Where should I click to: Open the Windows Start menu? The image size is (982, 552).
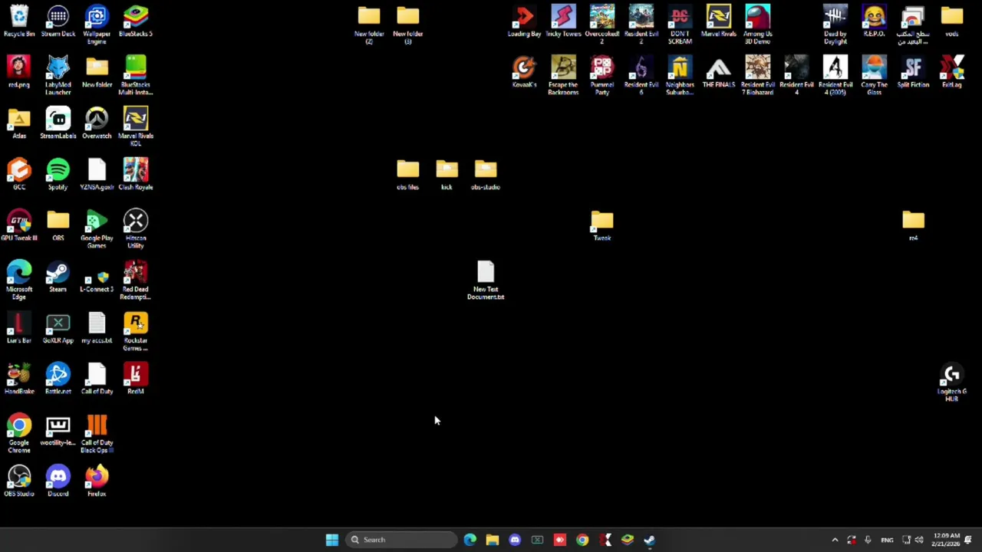[x=332, y=540]
